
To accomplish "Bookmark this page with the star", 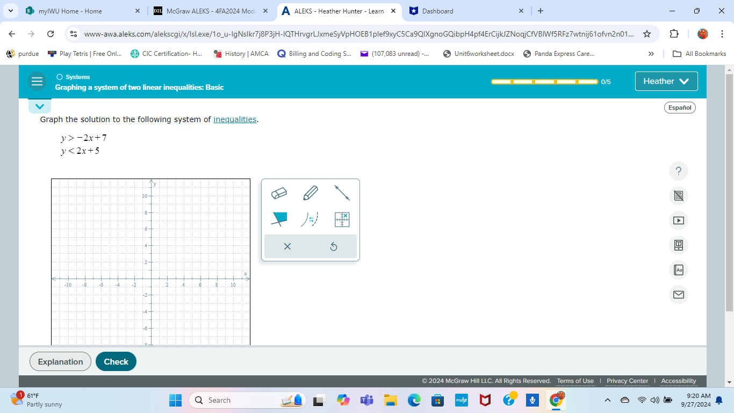I will pyautogui.click(x=647, y=34).
